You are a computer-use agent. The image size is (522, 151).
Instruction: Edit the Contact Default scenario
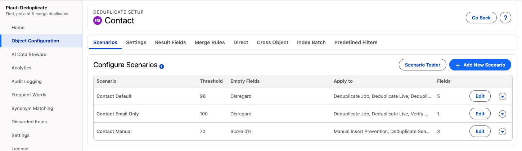480,96
